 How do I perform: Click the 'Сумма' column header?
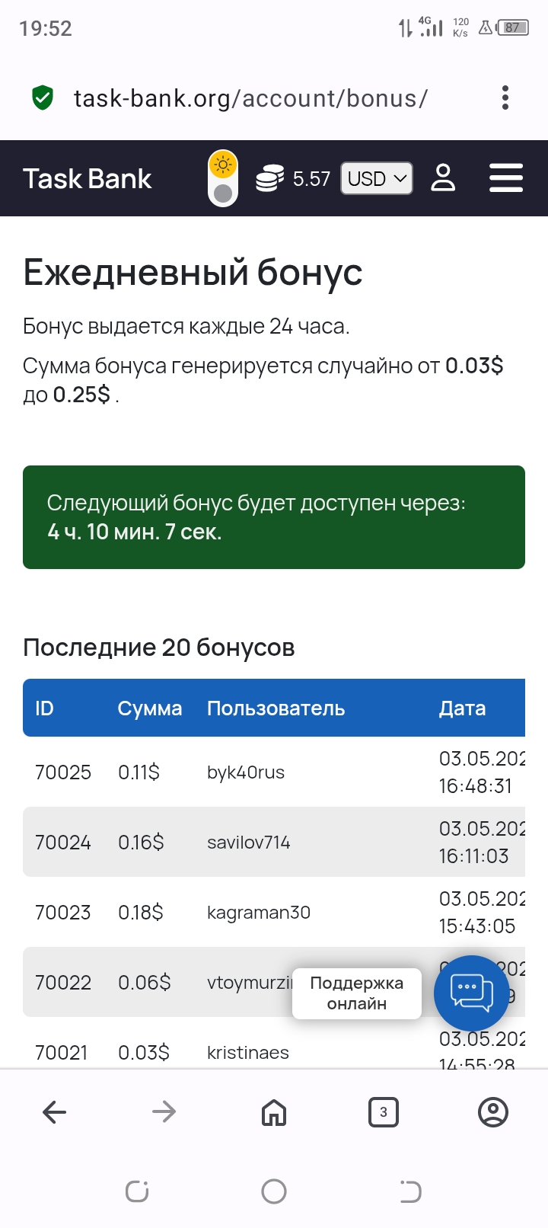tap(150, 708)
